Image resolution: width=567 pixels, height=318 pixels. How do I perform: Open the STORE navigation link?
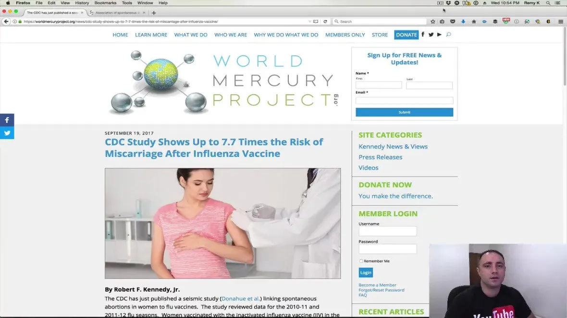click(x=380, y=35)
